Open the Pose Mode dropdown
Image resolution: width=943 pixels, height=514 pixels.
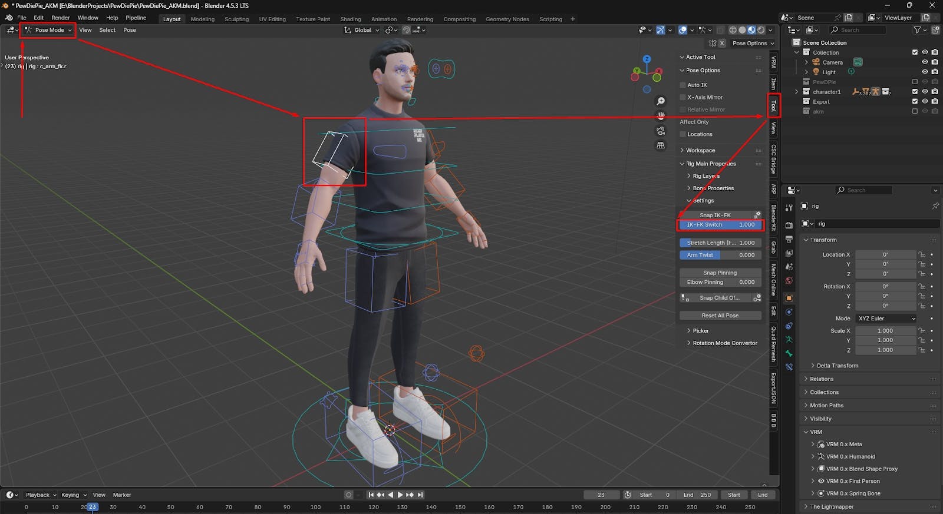[x=48, y=30]
